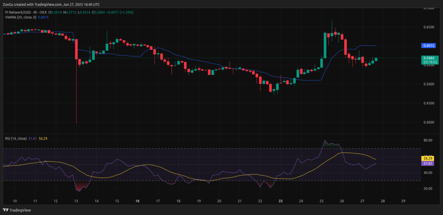Click the 51.61 value in the RSI legend
443x215 pixels.
[32, 138]
